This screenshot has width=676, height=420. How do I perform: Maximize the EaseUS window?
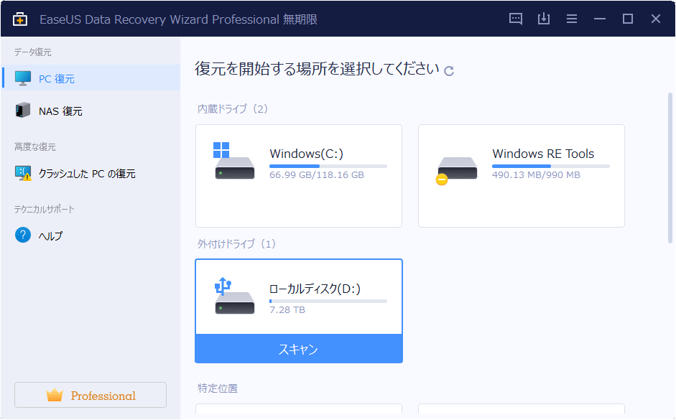(x=628, y=19)
